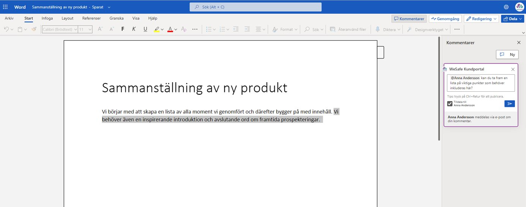Click the Dela share button
This screenshot has height=207, width=526.
coord(510,19)
